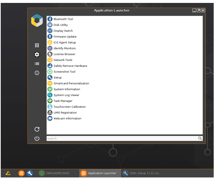Open the UMS Registration icon
Viewport: 214px width, 180px height.
coord(50,112)
